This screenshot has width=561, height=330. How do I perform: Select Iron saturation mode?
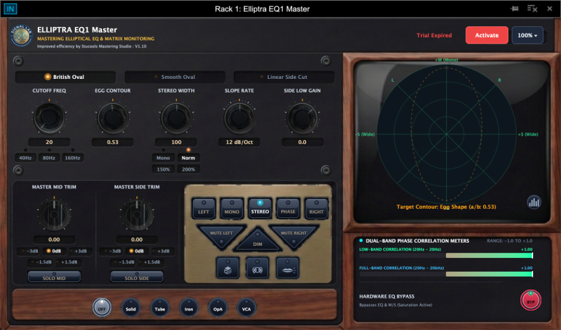click(x=188, y=308)
